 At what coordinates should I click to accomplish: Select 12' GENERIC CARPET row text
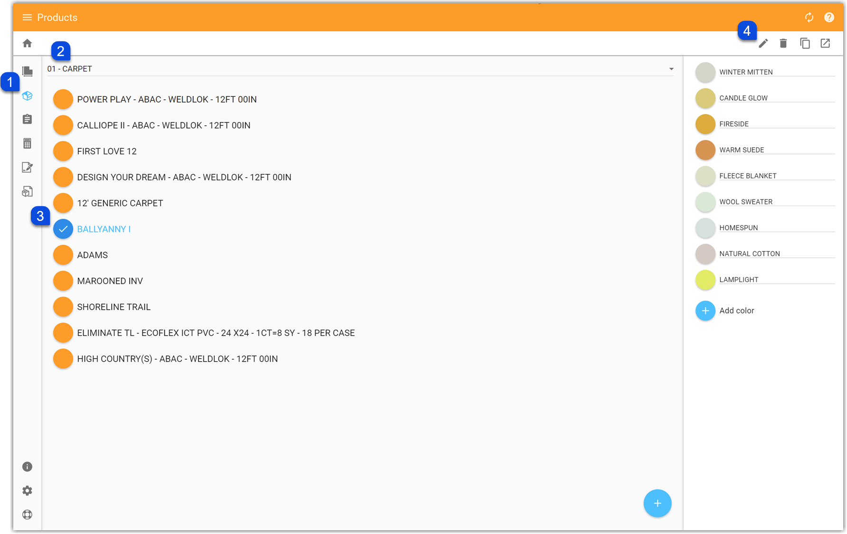pyautogui.click(x=120, y=203)
